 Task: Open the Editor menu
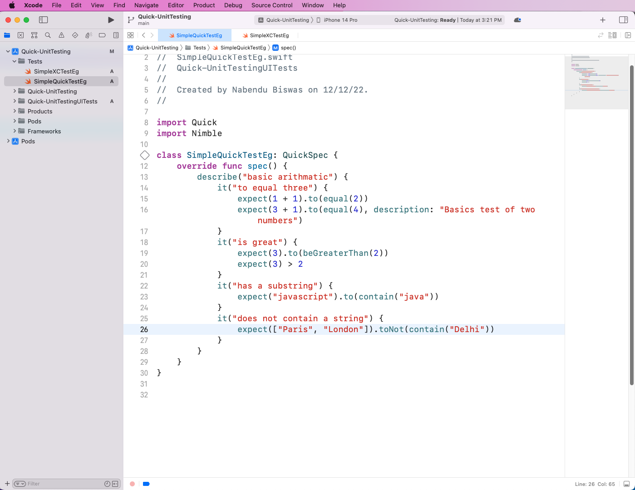pyautogui.click(x=176, y=5)
